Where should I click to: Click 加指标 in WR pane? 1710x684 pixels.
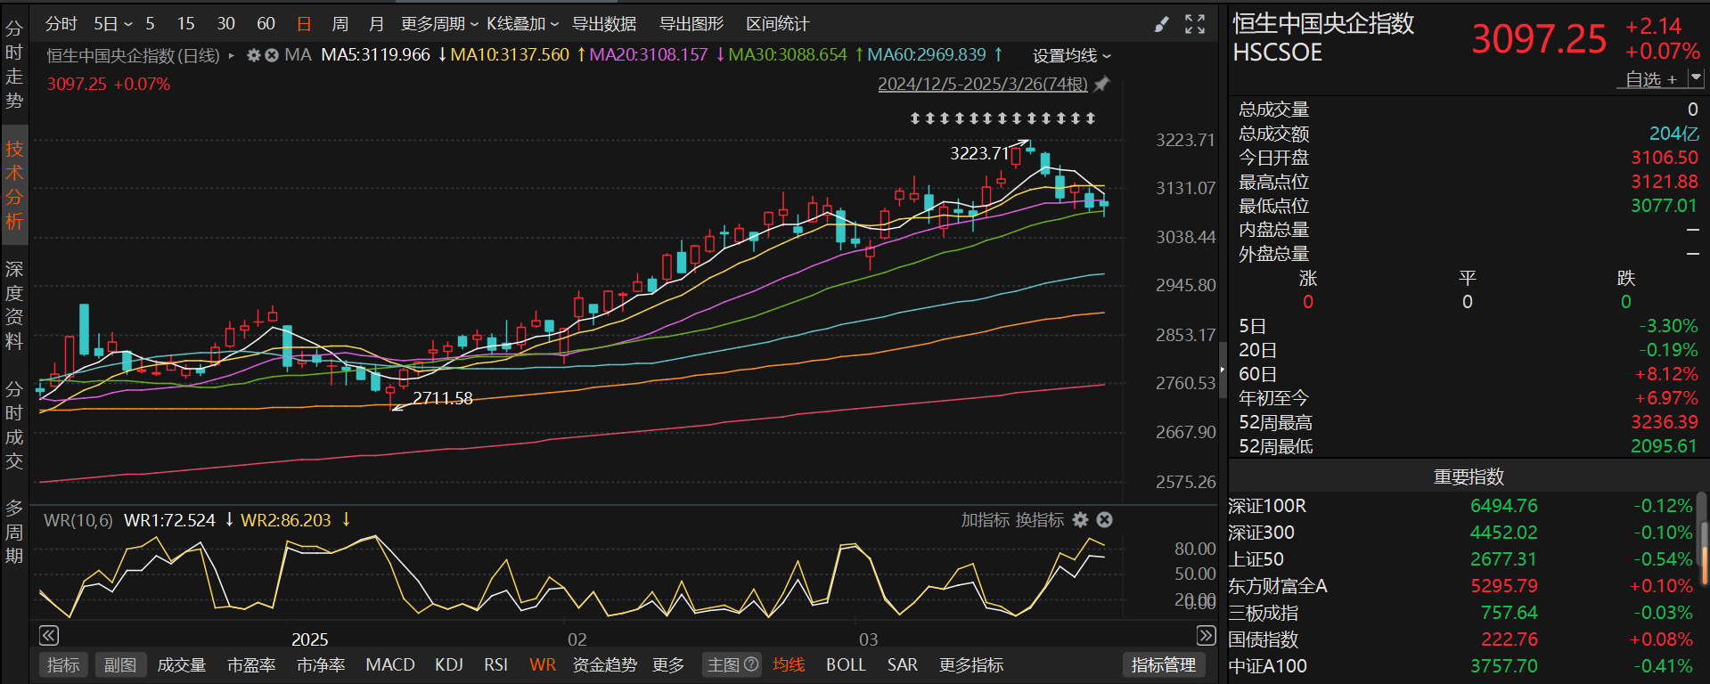(985, 519)
